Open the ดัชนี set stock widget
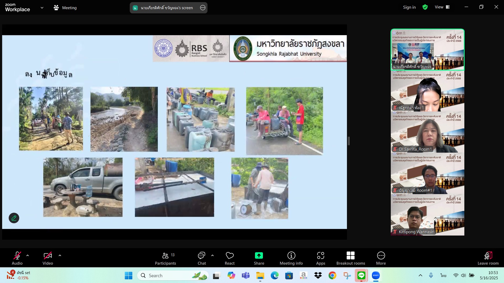Image resolution: width=504 pixels, height=283 pixels. [18, 275]
